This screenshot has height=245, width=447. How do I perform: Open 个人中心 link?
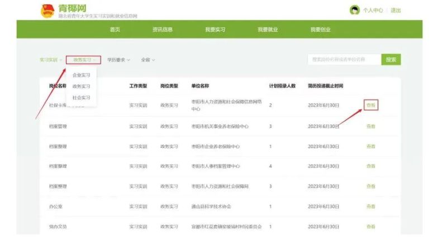point(373,11)
